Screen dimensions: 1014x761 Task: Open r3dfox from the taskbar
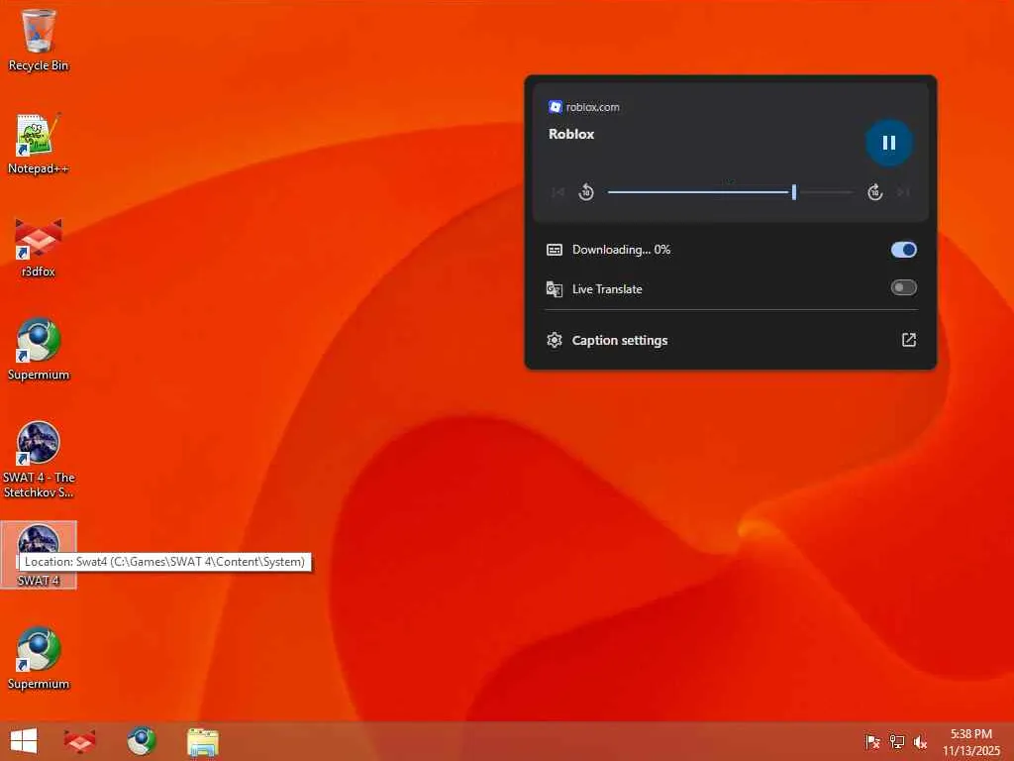[x=79, y=741]
